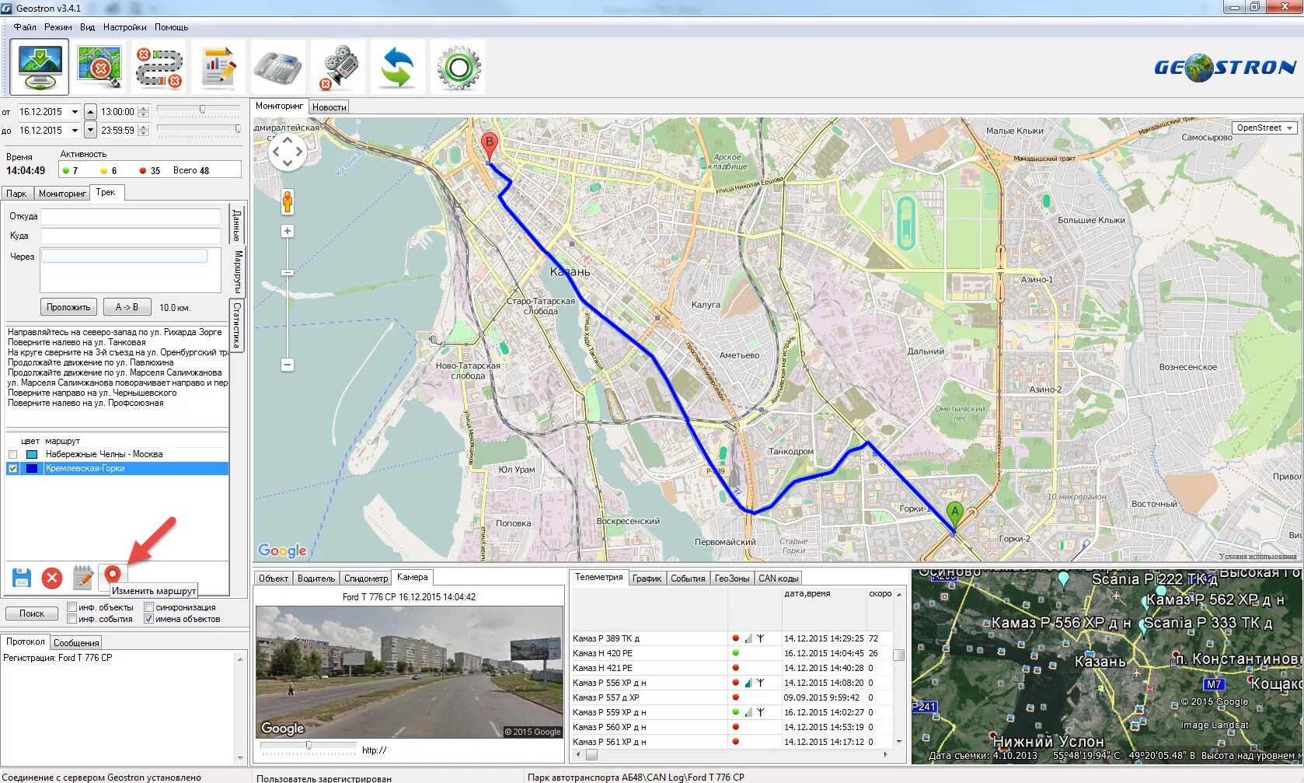Click the telemetry table vertical scrollbar
The height and width of the screenshot is (783, 1304).
pos(899,667)
